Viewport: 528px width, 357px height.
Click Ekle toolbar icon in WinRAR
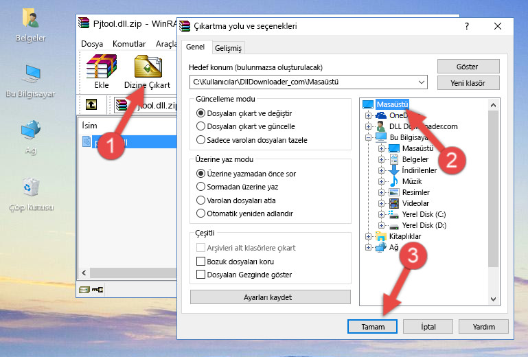102,71
